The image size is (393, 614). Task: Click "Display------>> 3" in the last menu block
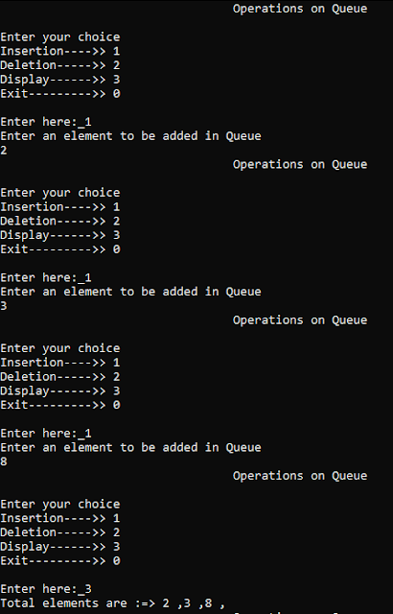pos(60,547)
